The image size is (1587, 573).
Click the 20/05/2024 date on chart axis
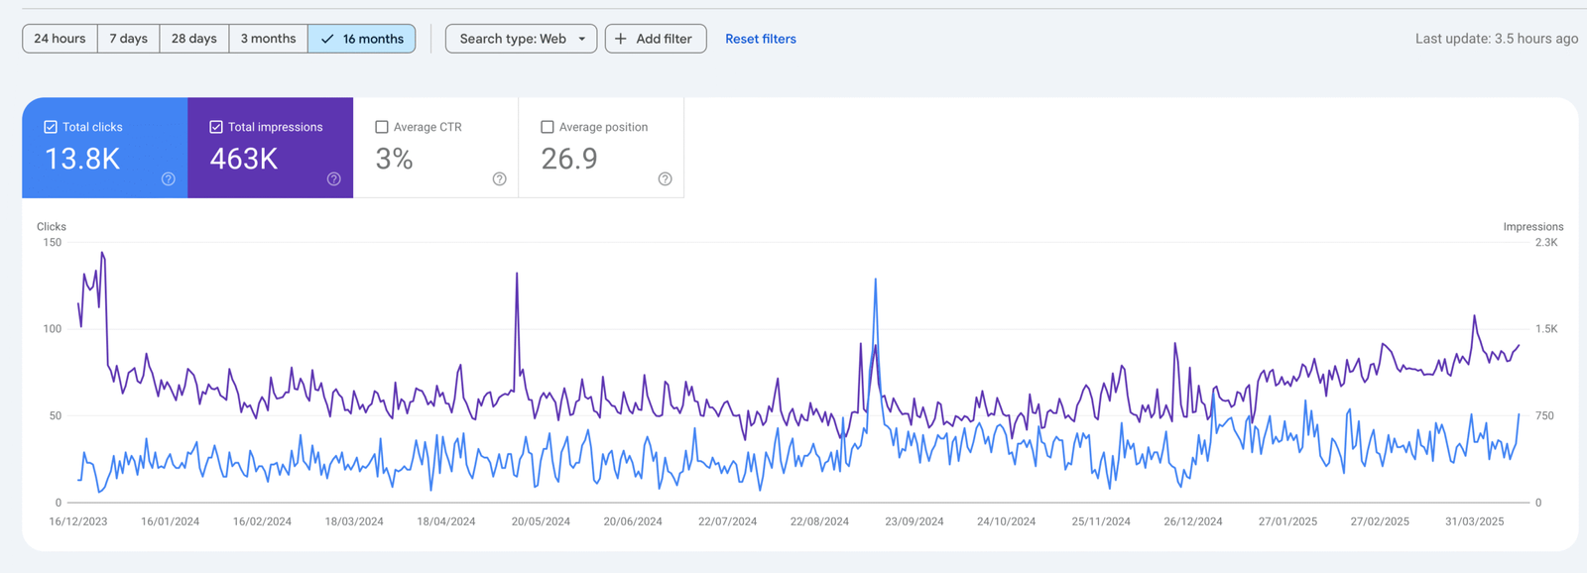point(541,521)
